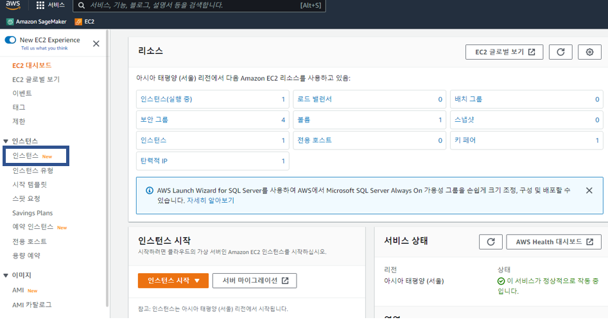Focus the AWS services search field
Image resolution: width=608 pixels, height=329 pixels.
click(x=199, y=5)
